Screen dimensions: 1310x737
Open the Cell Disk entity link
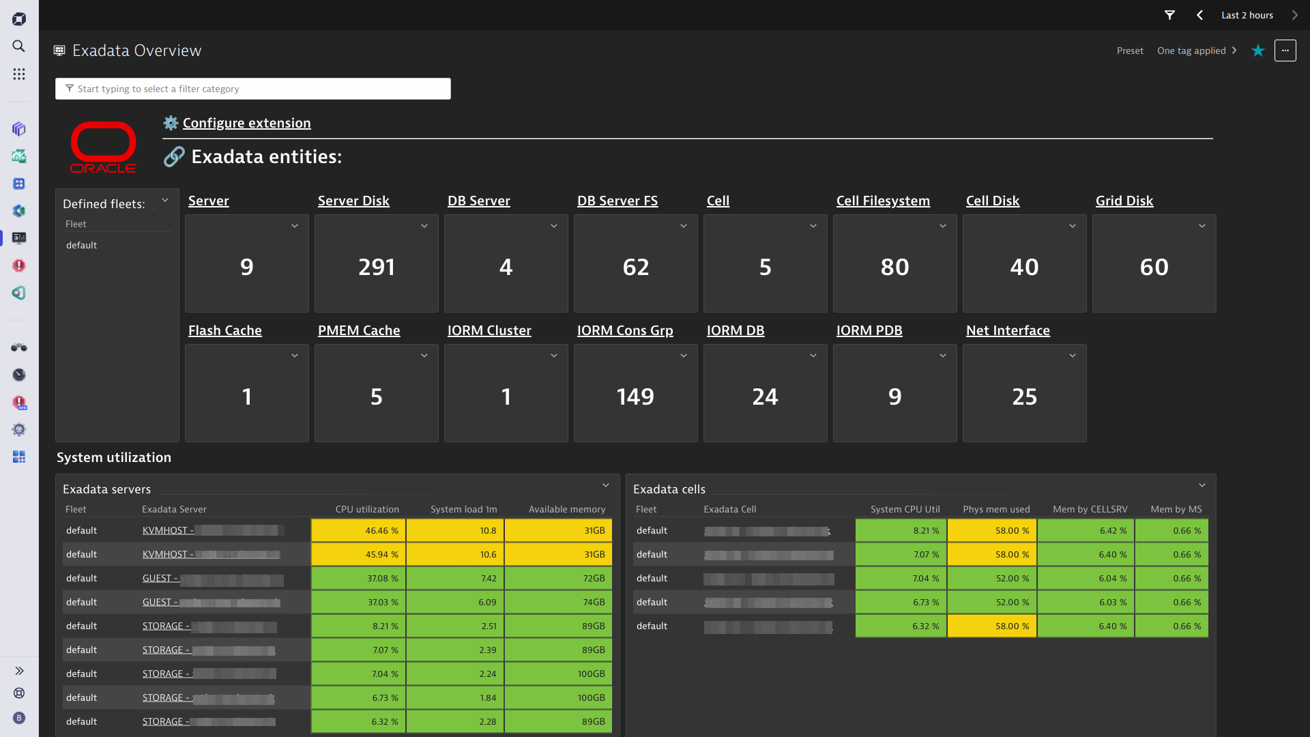pos(993,201)
